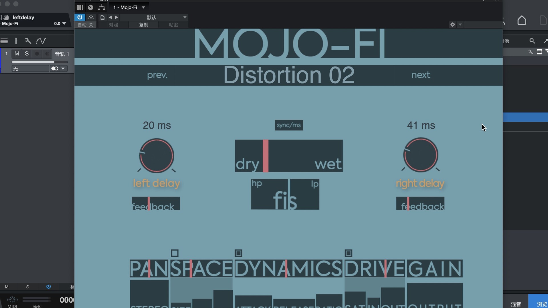The image size is (548, 308).
Task: Click the global M mute at bottom left
Action: pos(7,287)
